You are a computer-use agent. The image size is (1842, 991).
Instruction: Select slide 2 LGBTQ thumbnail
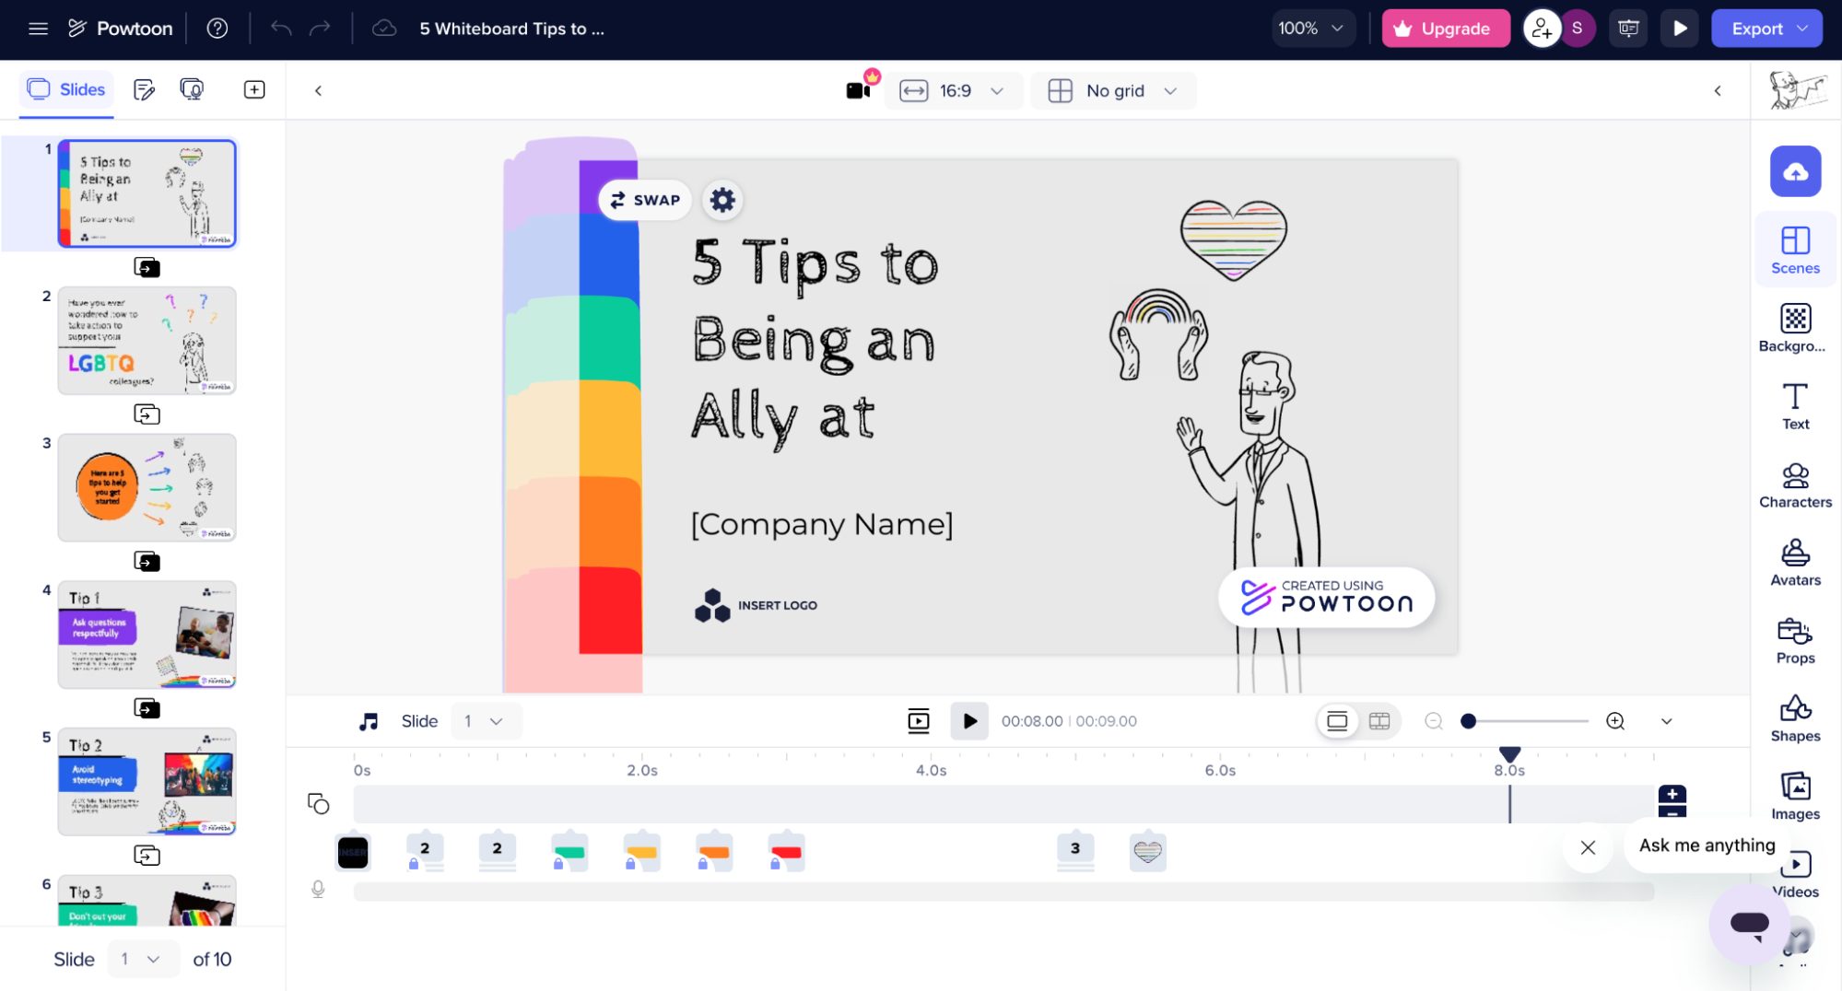(x=147, y=341)
